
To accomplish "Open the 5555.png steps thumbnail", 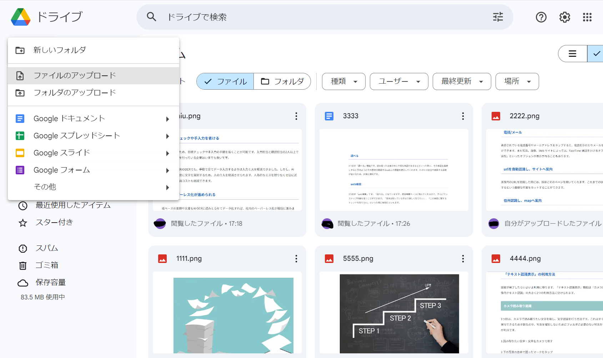I will [394, 312].
